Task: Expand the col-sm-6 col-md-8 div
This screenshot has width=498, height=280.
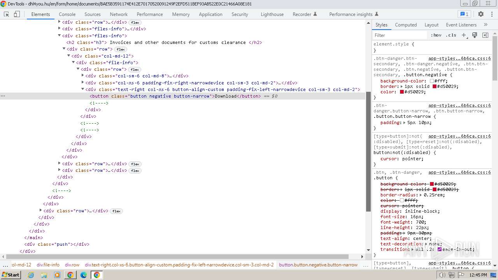Action: click(82, 76)
